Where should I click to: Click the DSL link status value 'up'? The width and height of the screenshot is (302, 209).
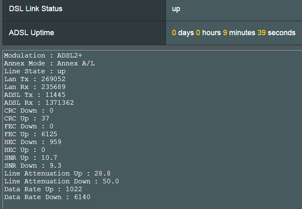(x=176, y=9)
